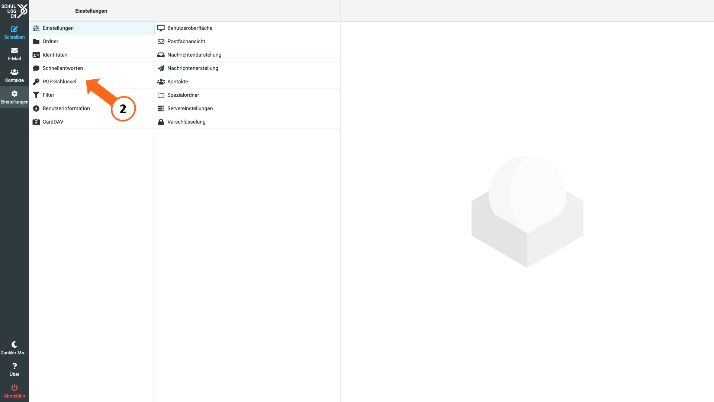Click the SchulLogin logo
Image resolution: width=714 pixels, height=402 pixels.
click(x=15, y=11)
